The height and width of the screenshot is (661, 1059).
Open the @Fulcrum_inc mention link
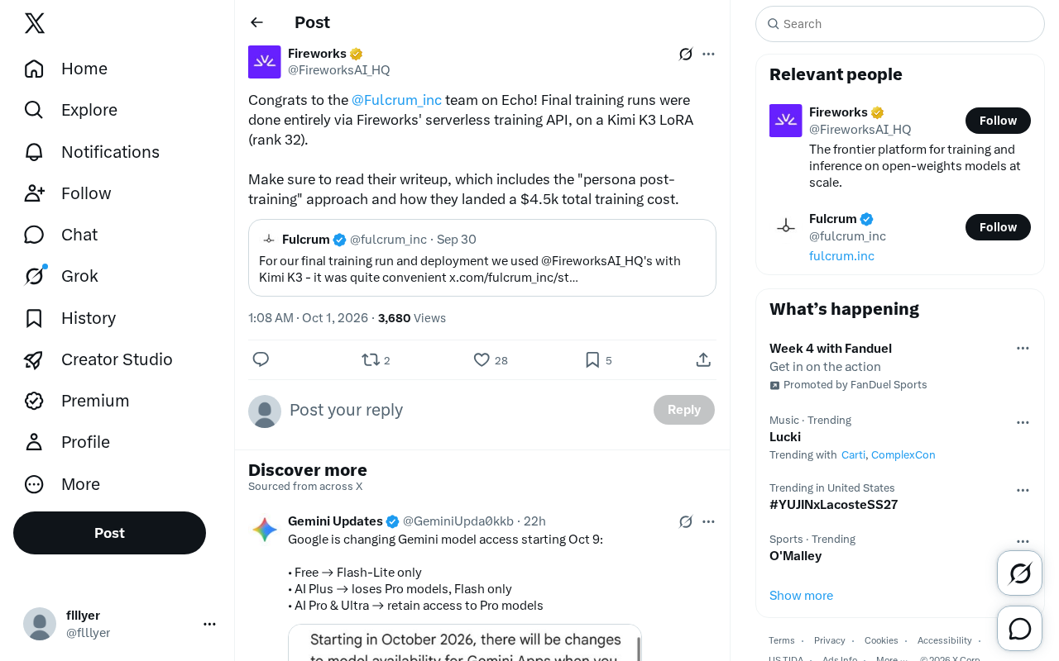click(397, 100)
